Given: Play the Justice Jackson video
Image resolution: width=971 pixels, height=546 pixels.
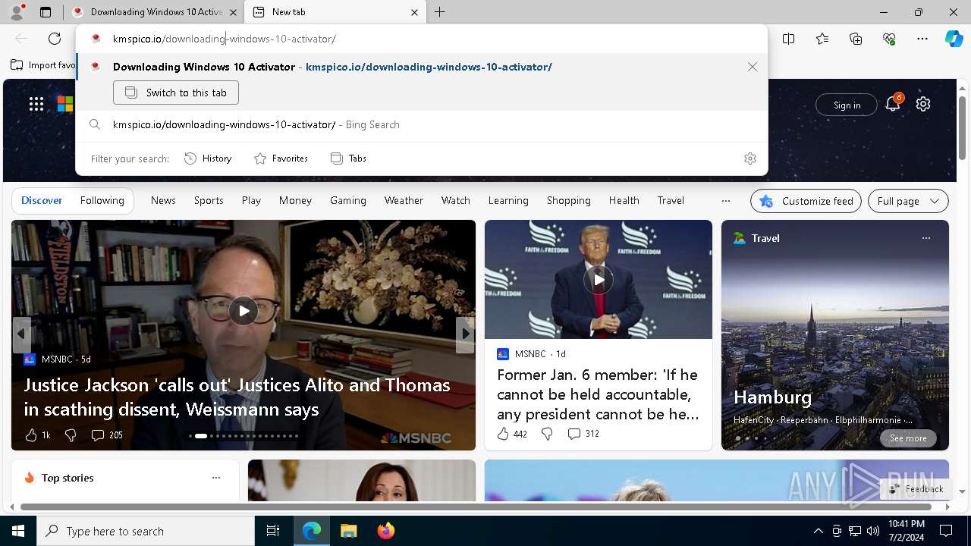Looking at the screenshot, I should [244, 310].
